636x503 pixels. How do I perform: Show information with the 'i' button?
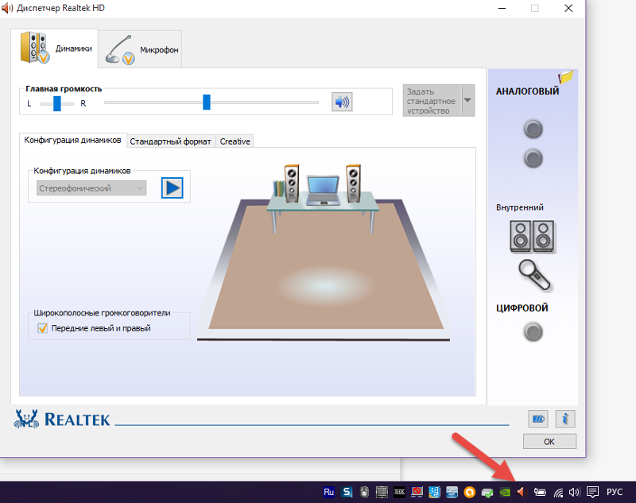click(565, 419)
